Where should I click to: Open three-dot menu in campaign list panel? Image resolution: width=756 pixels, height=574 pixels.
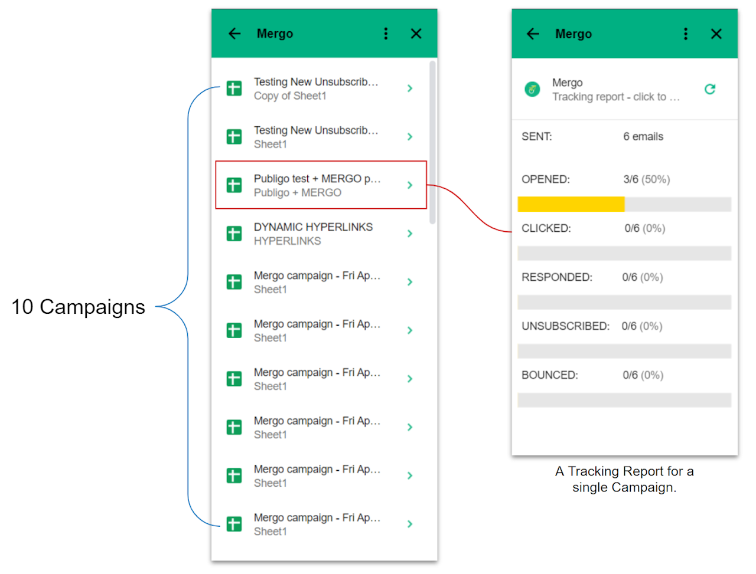pos(386,34)
